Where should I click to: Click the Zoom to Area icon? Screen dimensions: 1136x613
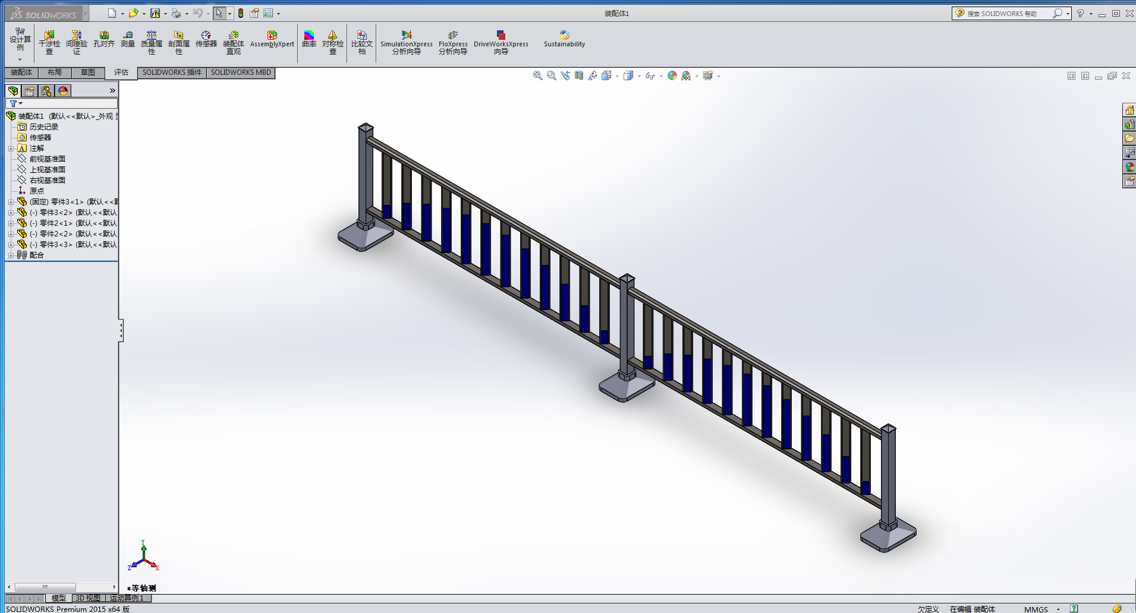(x=551, y=75)
